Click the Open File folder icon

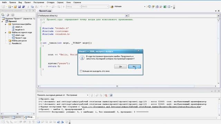(15, 7)
